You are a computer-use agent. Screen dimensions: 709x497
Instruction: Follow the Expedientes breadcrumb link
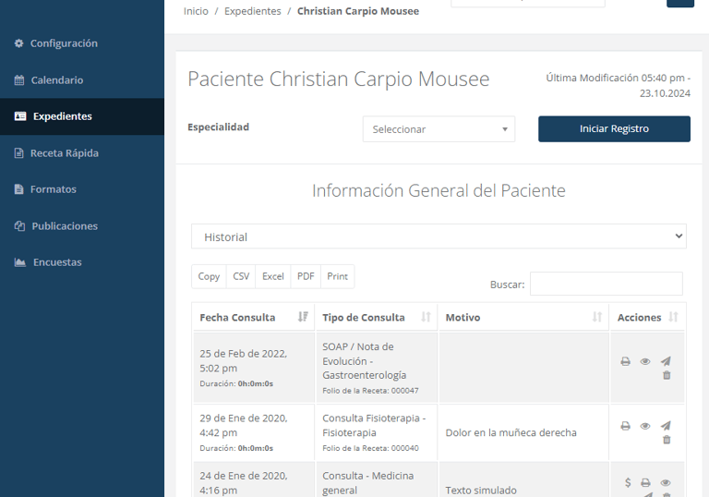point(253,11)
